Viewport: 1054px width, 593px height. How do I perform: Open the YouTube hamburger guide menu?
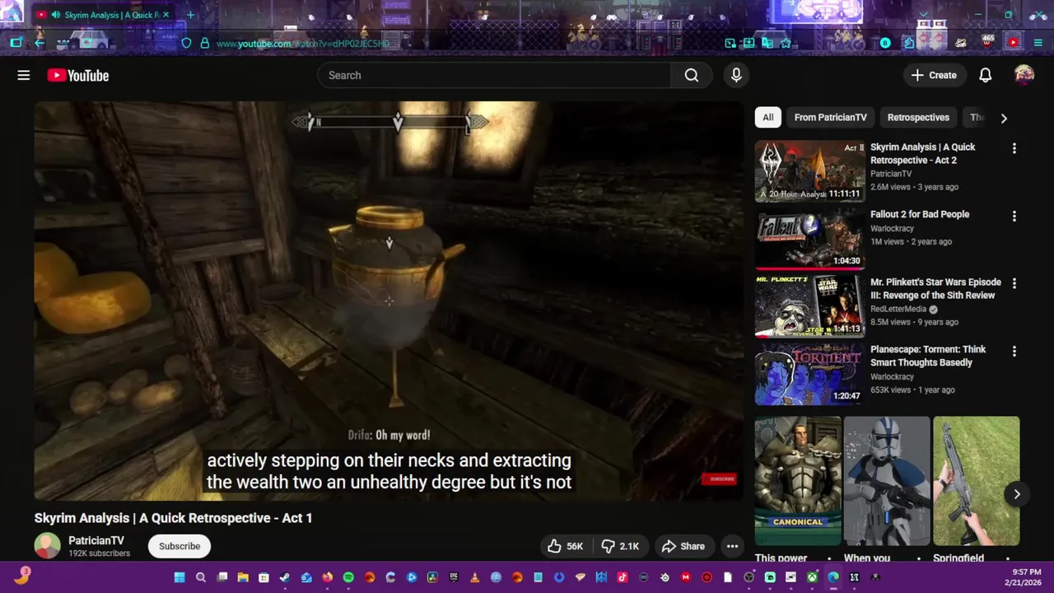click(24, 76)
